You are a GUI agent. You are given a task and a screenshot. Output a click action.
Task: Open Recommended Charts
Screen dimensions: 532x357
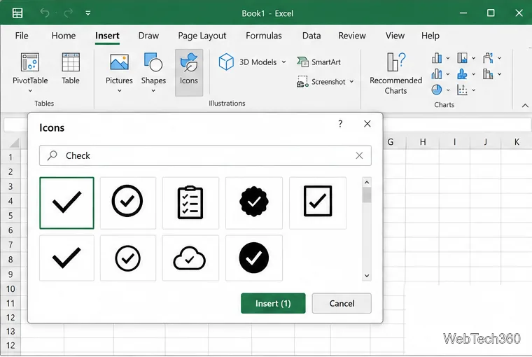(x=395, y=73)
